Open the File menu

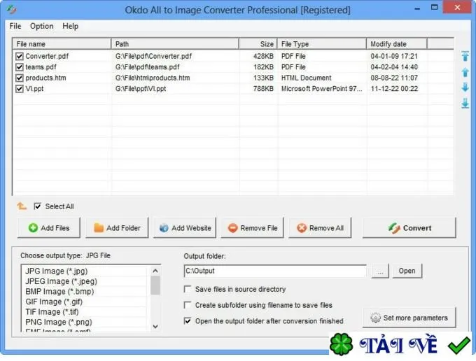click(15, 26)
